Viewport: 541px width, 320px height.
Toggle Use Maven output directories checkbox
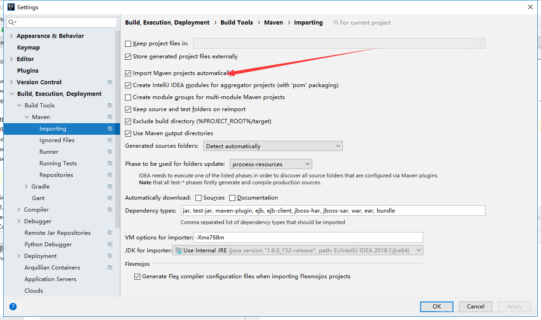tap(128, 133)
